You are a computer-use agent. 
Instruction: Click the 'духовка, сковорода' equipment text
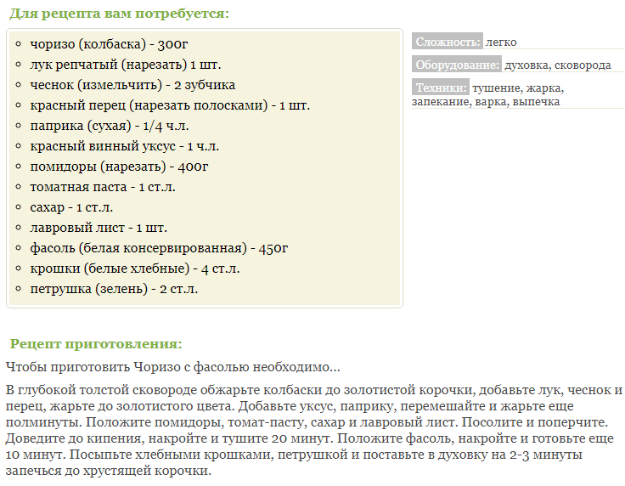(557, 65)
